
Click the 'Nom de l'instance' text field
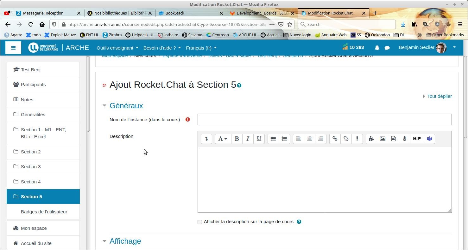324,120
